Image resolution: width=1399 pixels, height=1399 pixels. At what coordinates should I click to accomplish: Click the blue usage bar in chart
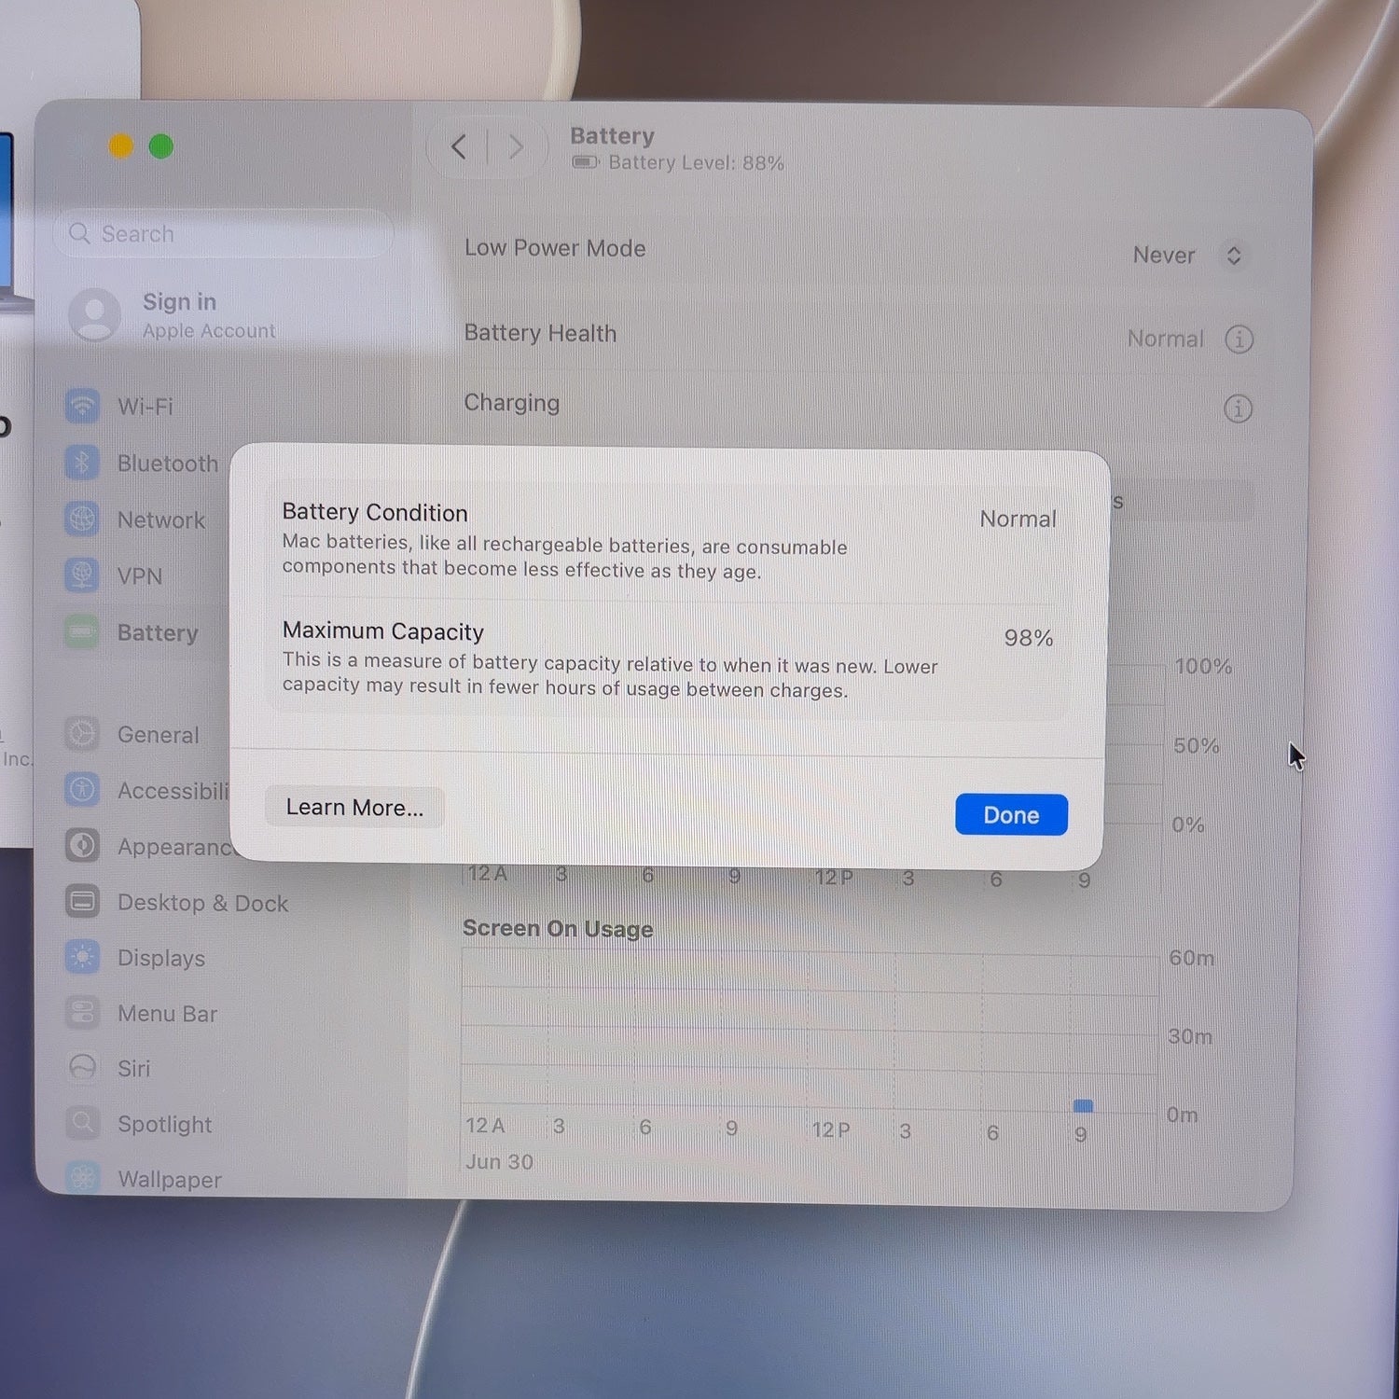1083,1105
